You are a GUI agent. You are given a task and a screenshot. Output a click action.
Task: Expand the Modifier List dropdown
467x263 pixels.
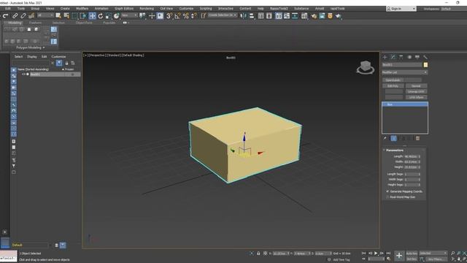[x=405, y=72]
